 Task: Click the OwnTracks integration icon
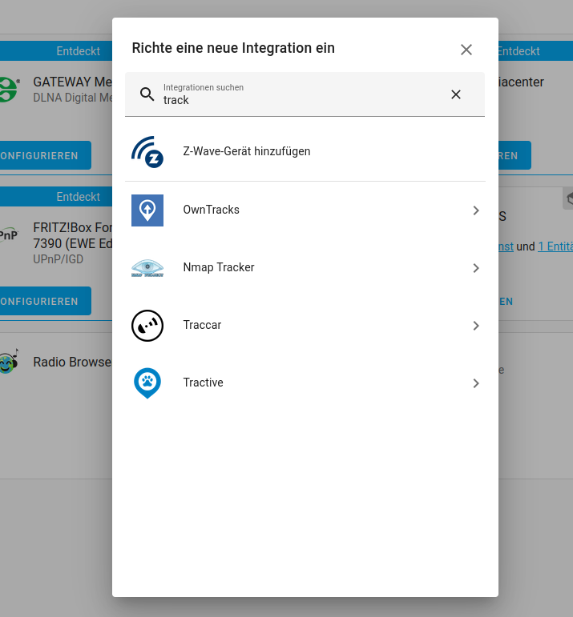[x=147, y=210]
